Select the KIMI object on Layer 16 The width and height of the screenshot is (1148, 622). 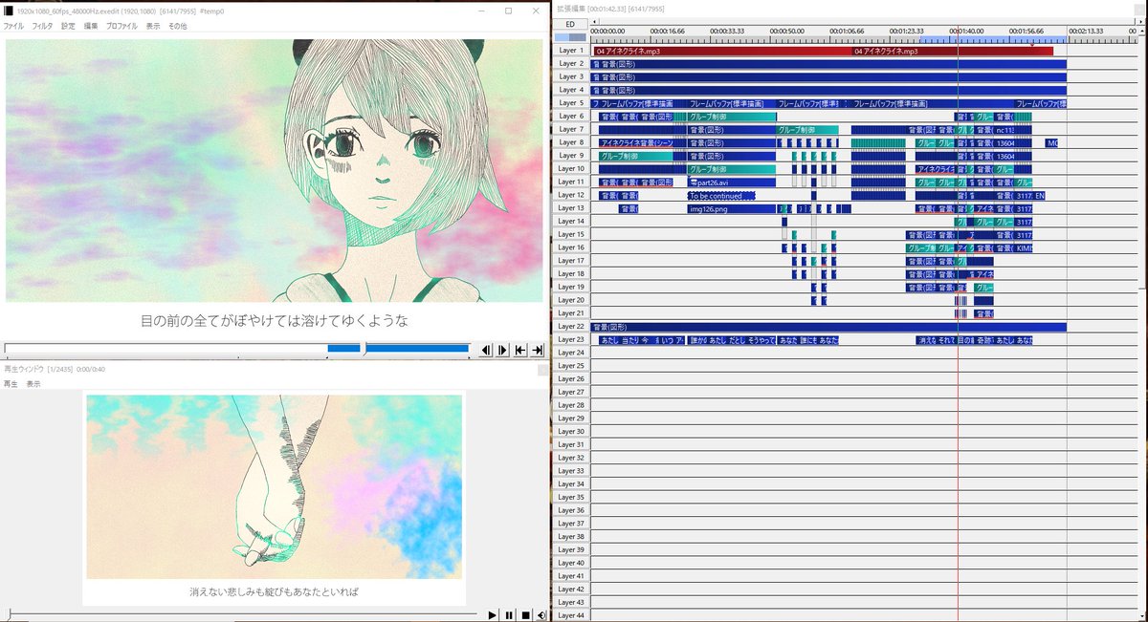(x=1024, y=247)
